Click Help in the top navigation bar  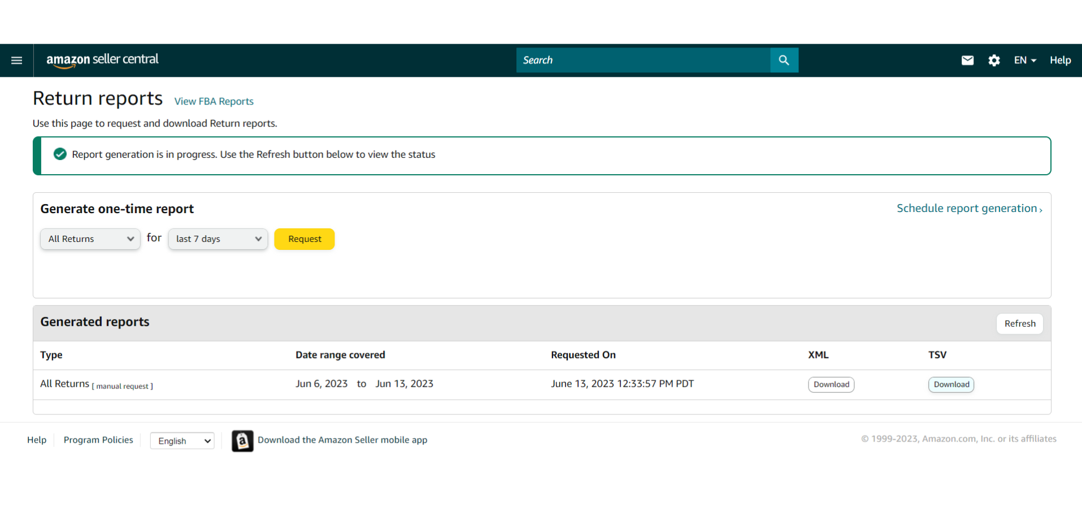click(1060, 60)
